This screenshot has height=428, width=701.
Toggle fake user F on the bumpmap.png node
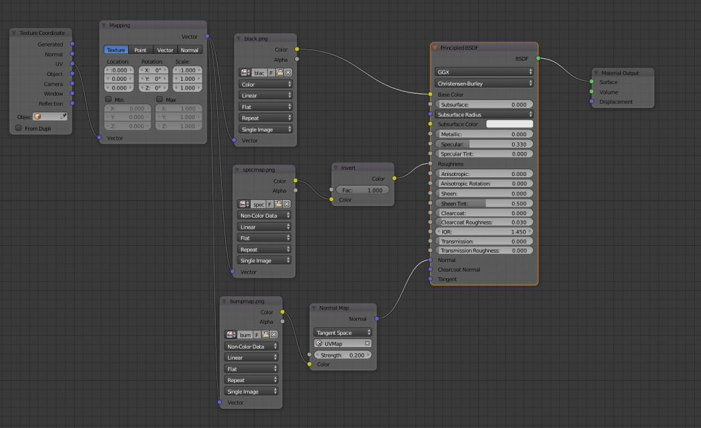coord(257,335)
